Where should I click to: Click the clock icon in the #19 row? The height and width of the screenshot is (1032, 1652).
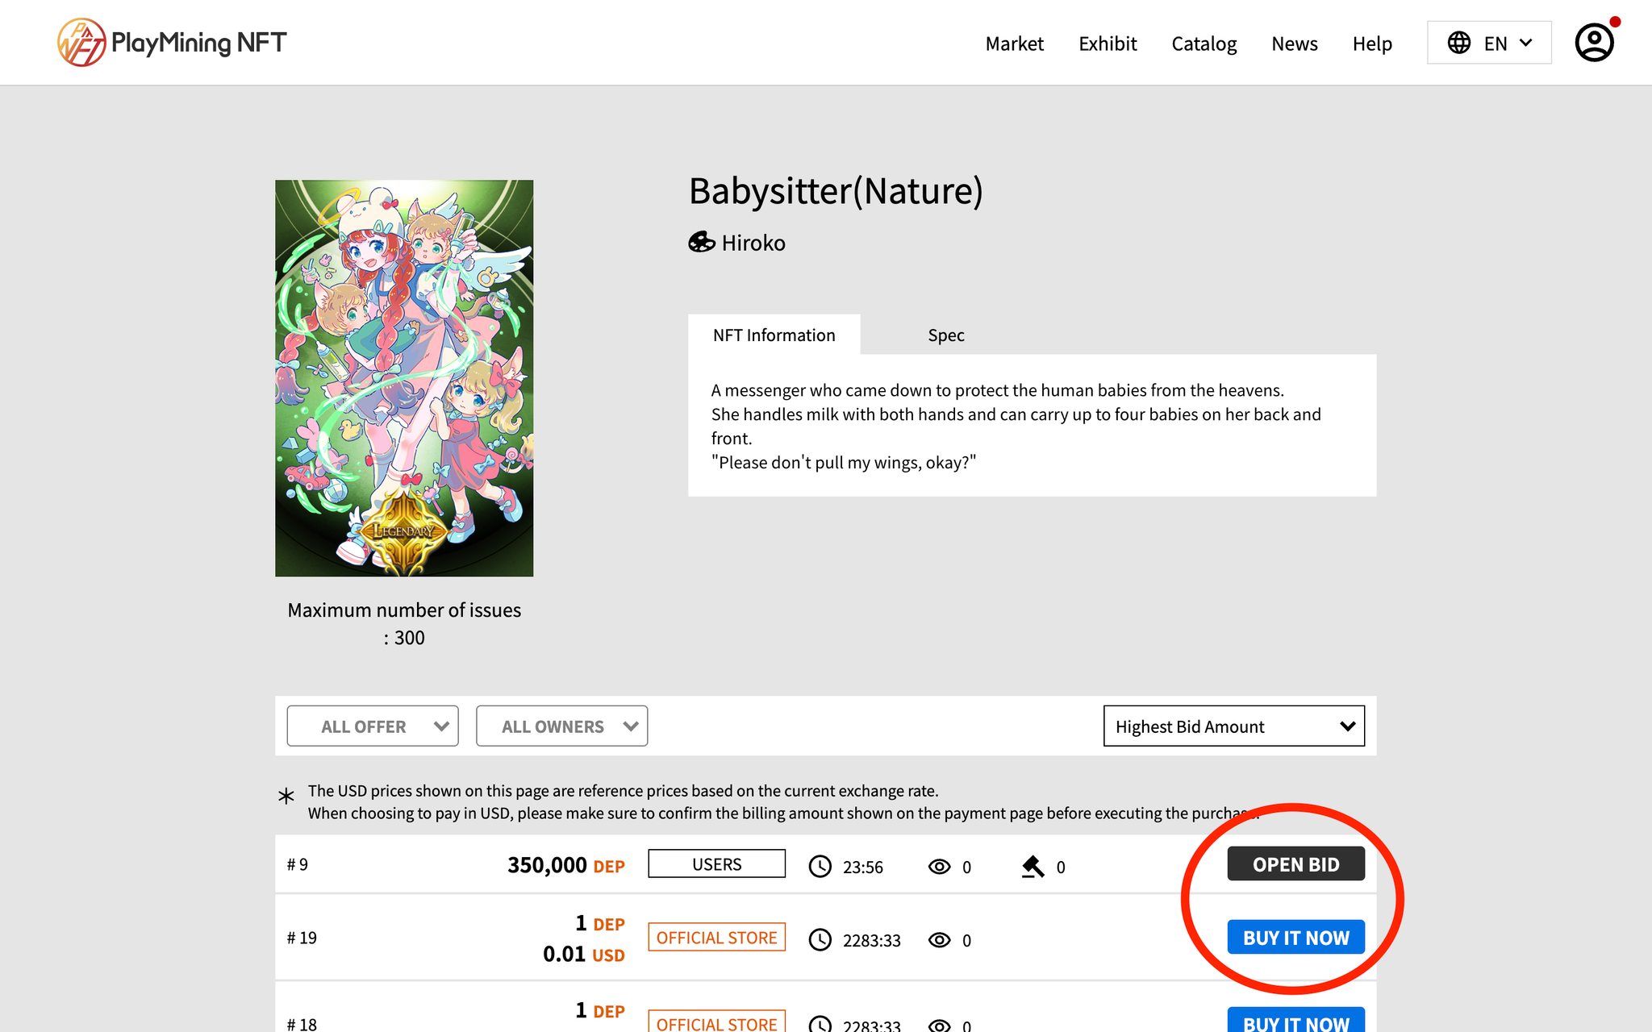tap(820, 940)
